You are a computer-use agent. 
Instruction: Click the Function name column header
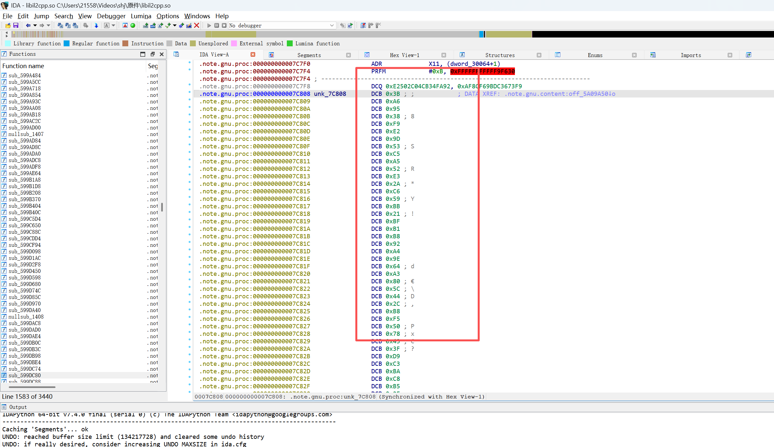pos(23,66)
